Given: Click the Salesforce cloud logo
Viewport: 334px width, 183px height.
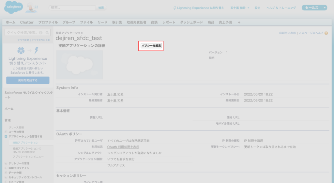Looking at the screenshot, I should point(14,8).
